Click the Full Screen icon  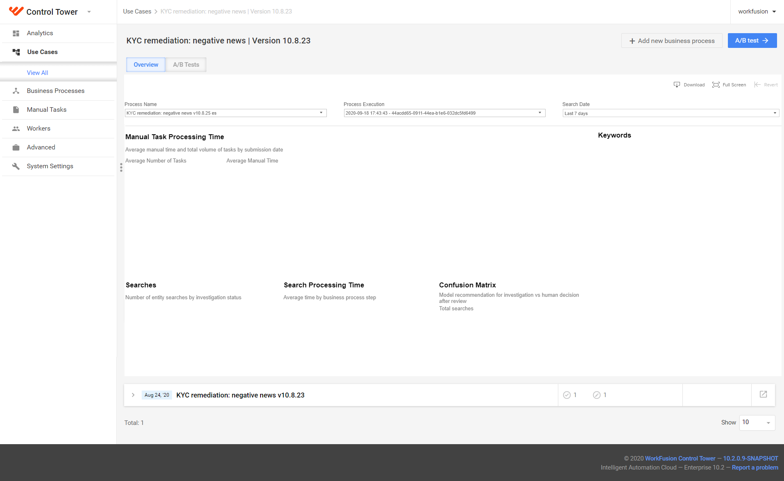pyautogui.click(x=716, y=85)
